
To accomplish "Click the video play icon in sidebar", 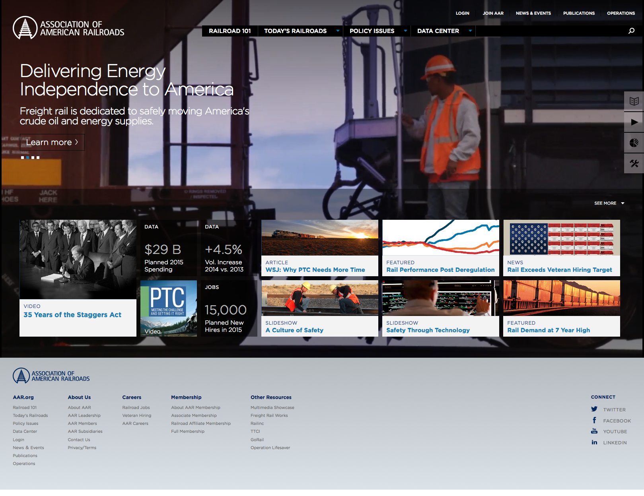I will [634, 122].
